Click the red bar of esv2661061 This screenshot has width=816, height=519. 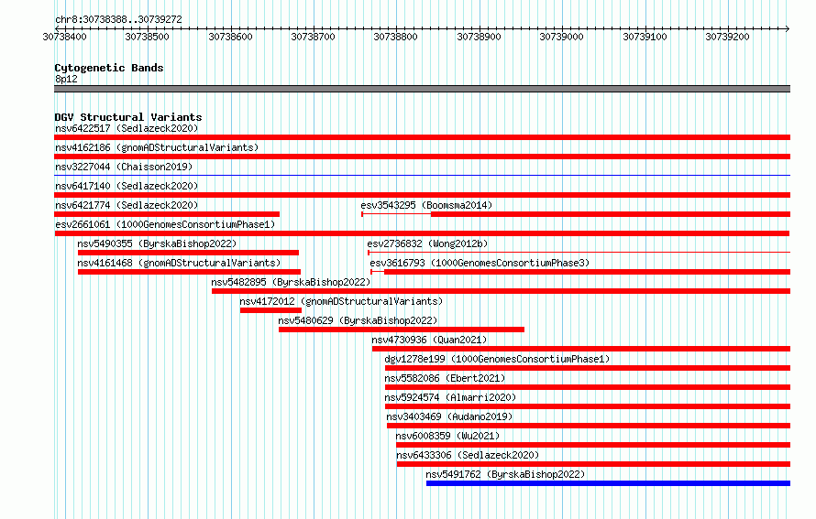[x=422, y=233]
